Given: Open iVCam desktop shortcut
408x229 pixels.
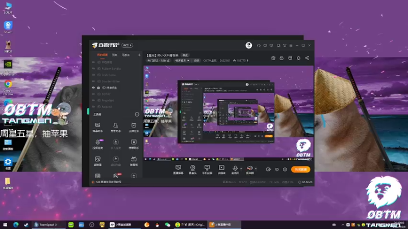Looking at the screenshot, I should pyautogui.click(x=8, y=27).
